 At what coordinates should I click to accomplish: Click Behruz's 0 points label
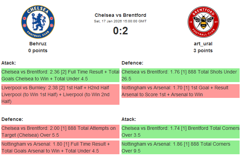pyautogui.click(x=38, y=50)
